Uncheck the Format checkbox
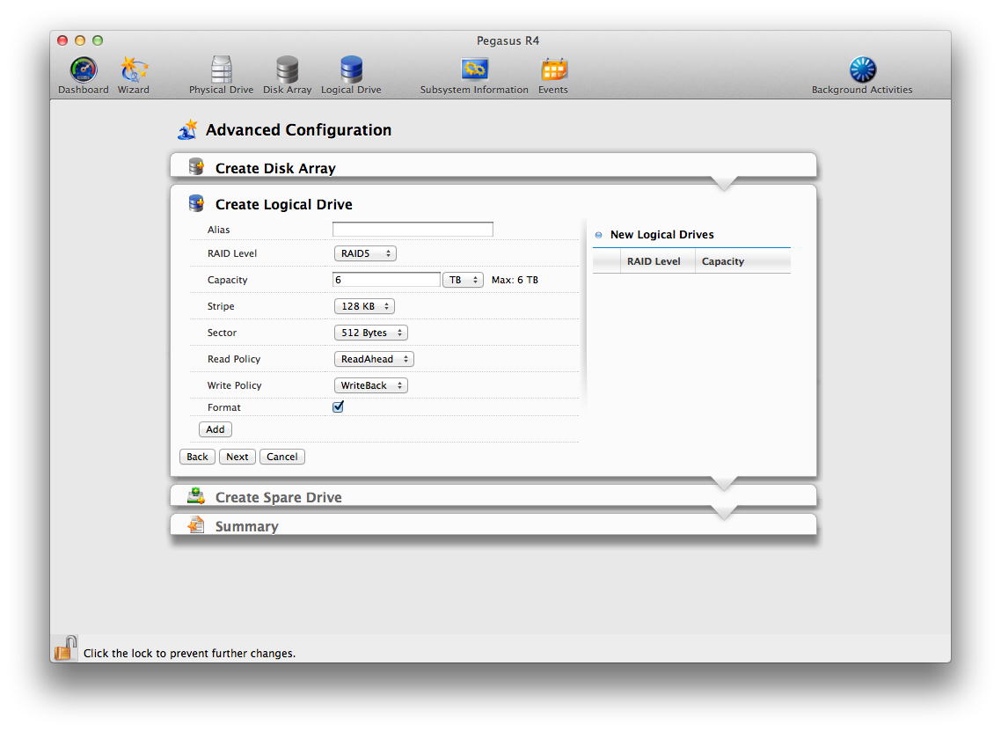1001x732 pixels. (x=338, y=407)
